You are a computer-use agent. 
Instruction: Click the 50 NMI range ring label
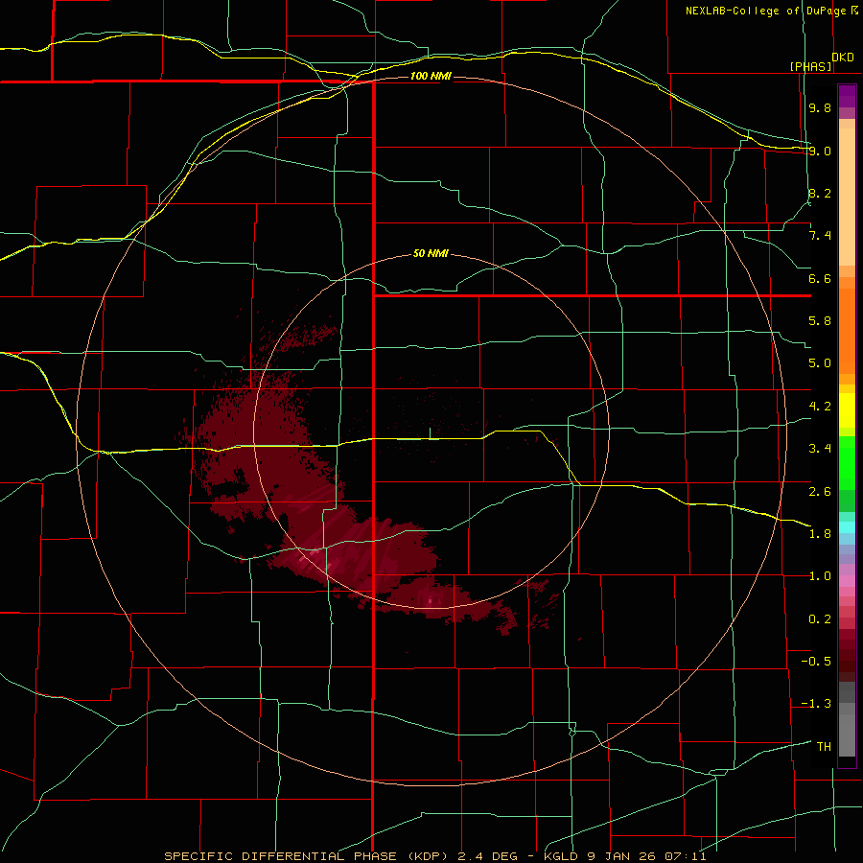(431, 254)
